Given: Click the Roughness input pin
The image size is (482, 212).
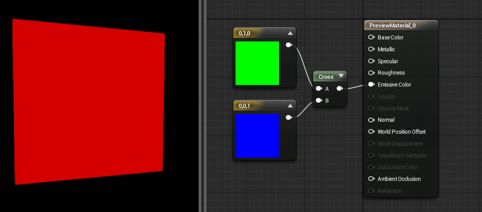Looking at the screenshot, I should [371, 73].
